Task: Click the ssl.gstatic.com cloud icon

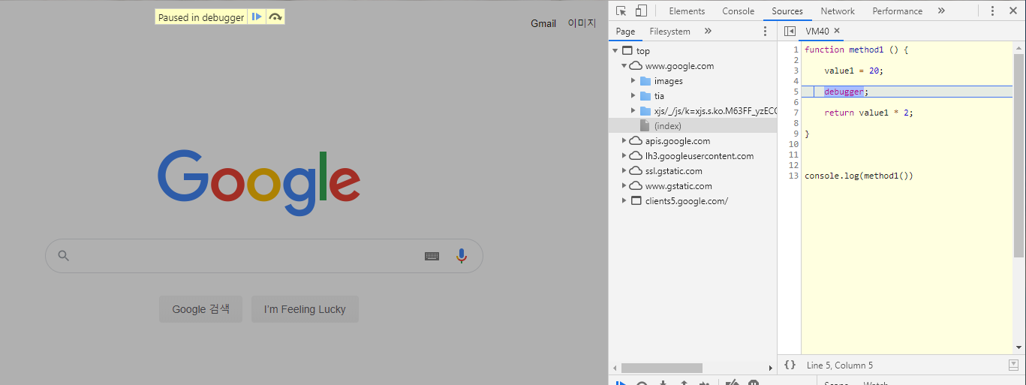Action: pos(636,171)
